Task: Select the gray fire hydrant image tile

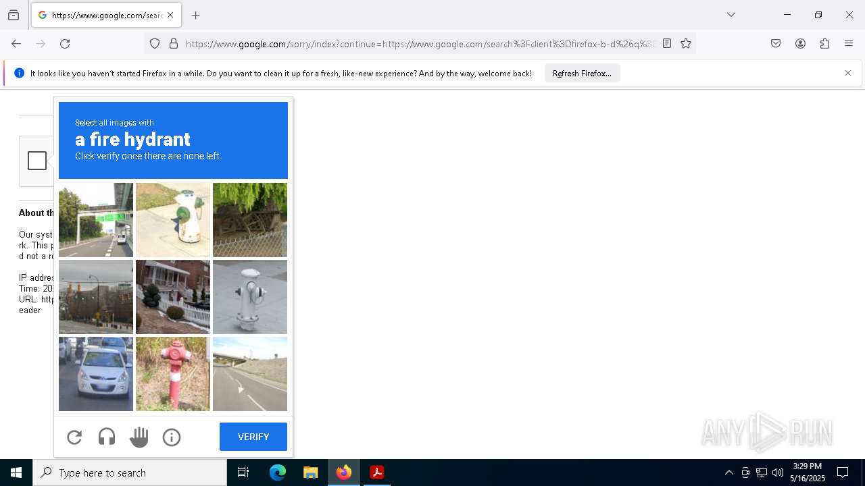Action: [250, 297]
